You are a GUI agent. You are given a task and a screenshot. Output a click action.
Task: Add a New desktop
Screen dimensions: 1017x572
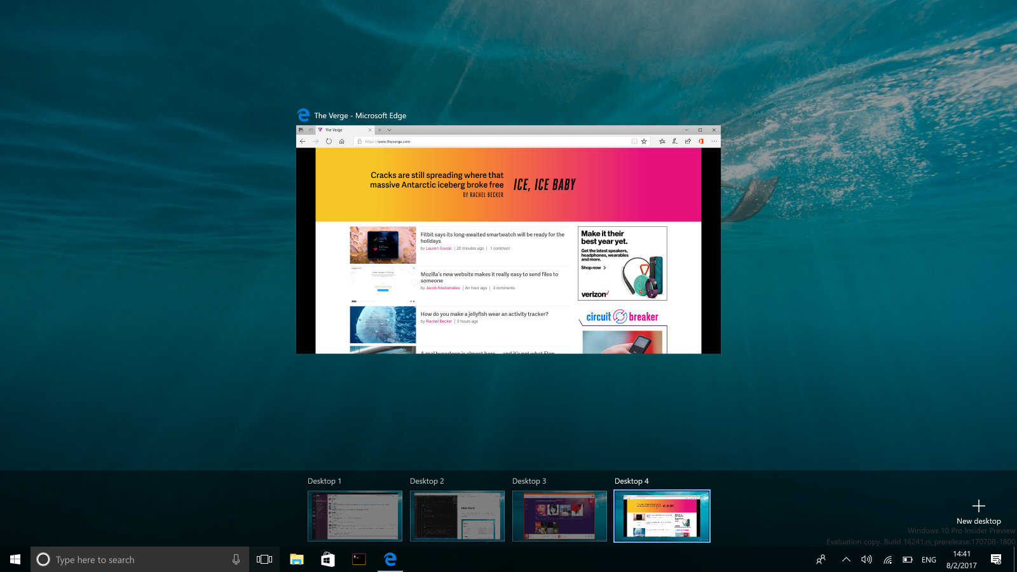coord(979,512)
